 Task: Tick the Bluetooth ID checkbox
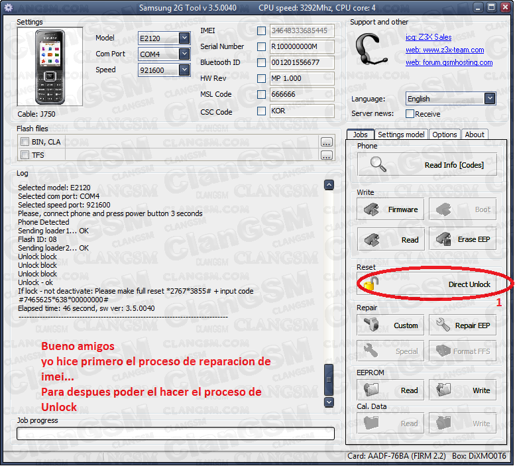[x=261, y=62]
